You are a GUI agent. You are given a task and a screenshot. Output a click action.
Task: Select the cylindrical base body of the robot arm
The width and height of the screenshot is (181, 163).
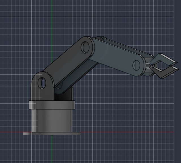52,120
